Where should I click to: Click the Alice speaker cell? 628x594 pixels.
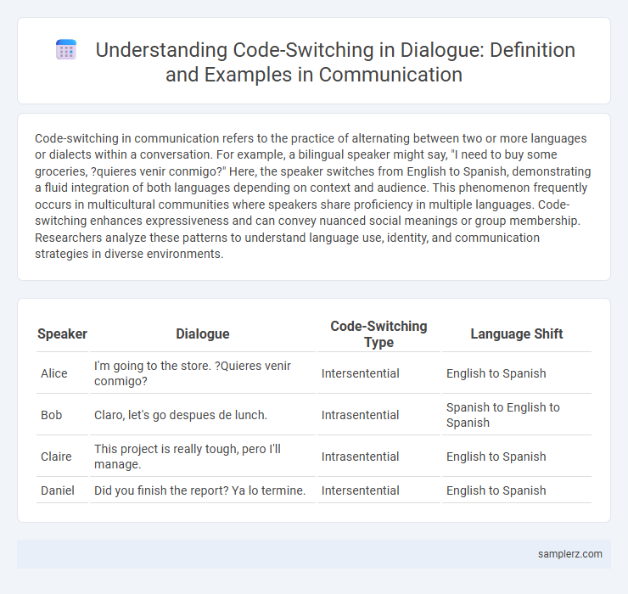pyautogui.click(x=54, y=373)
